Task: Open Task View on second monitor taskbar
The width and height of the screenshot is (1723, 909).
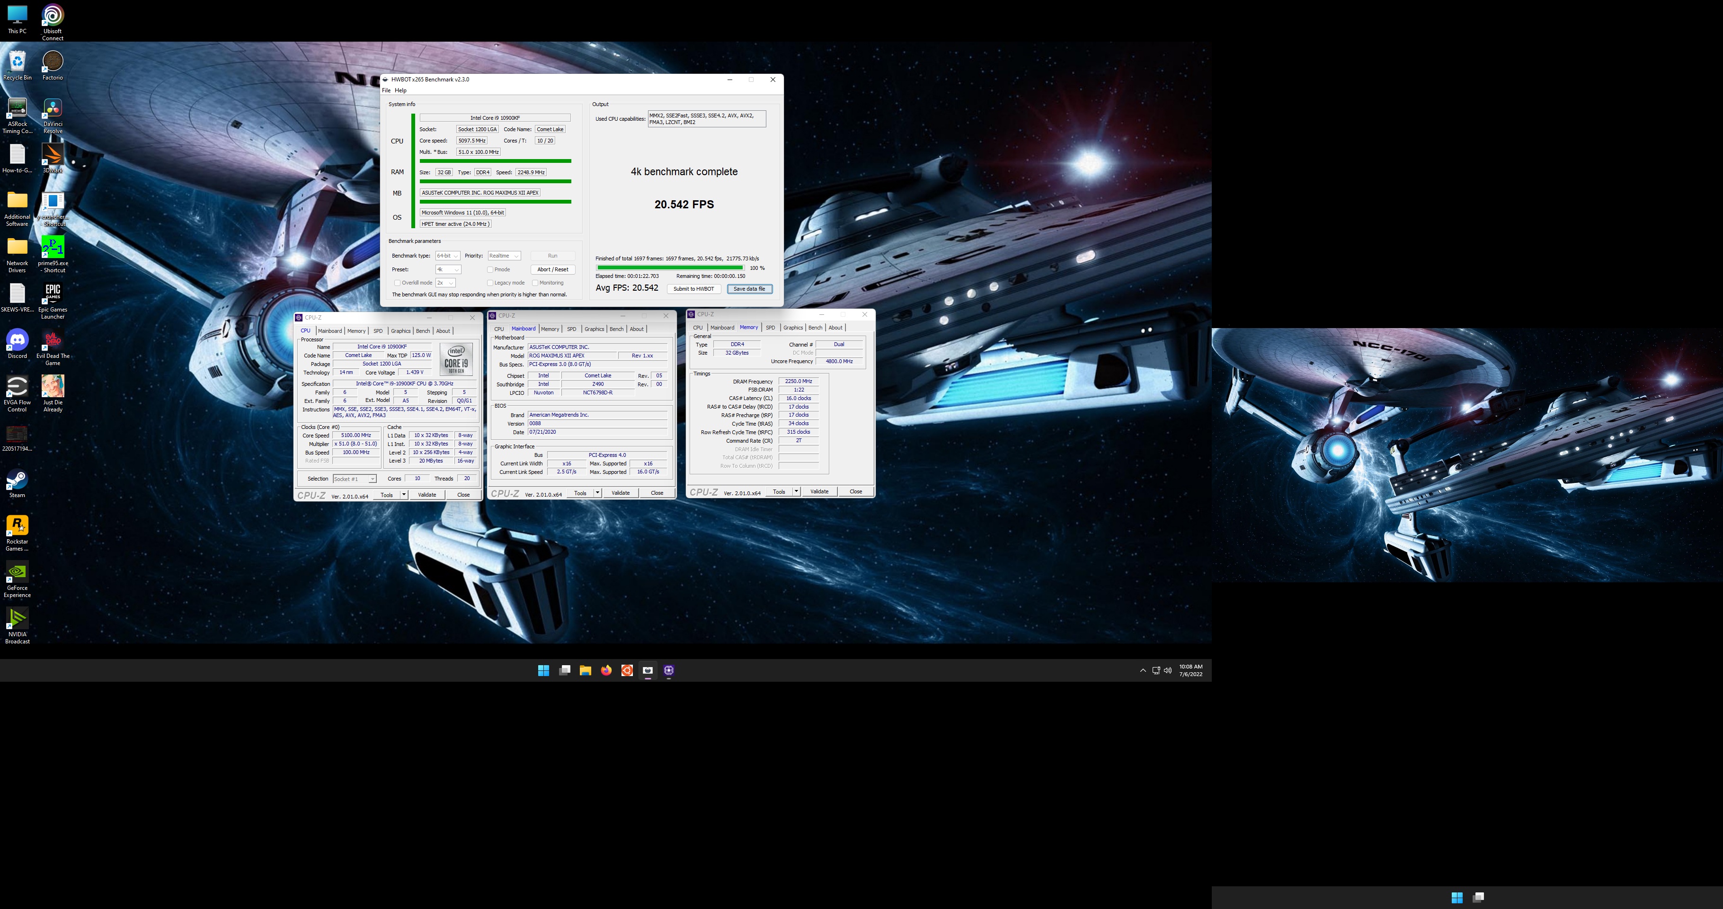Action: (1478, 898)
